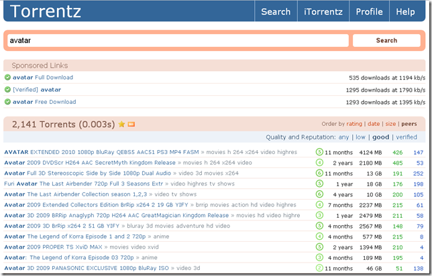Open Avatar 3D 2009 PANASONIC EXCLUSIVE torrent

point(87,268)
